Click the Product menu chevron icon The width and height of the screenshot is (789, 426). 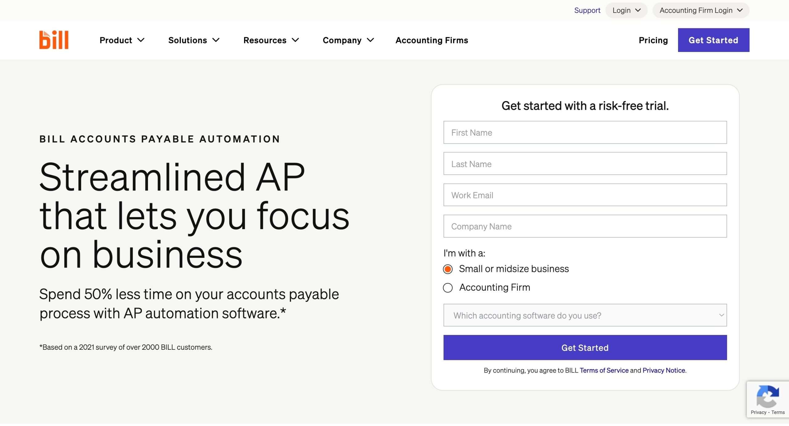pyautogui.click(x=141, y=40)
